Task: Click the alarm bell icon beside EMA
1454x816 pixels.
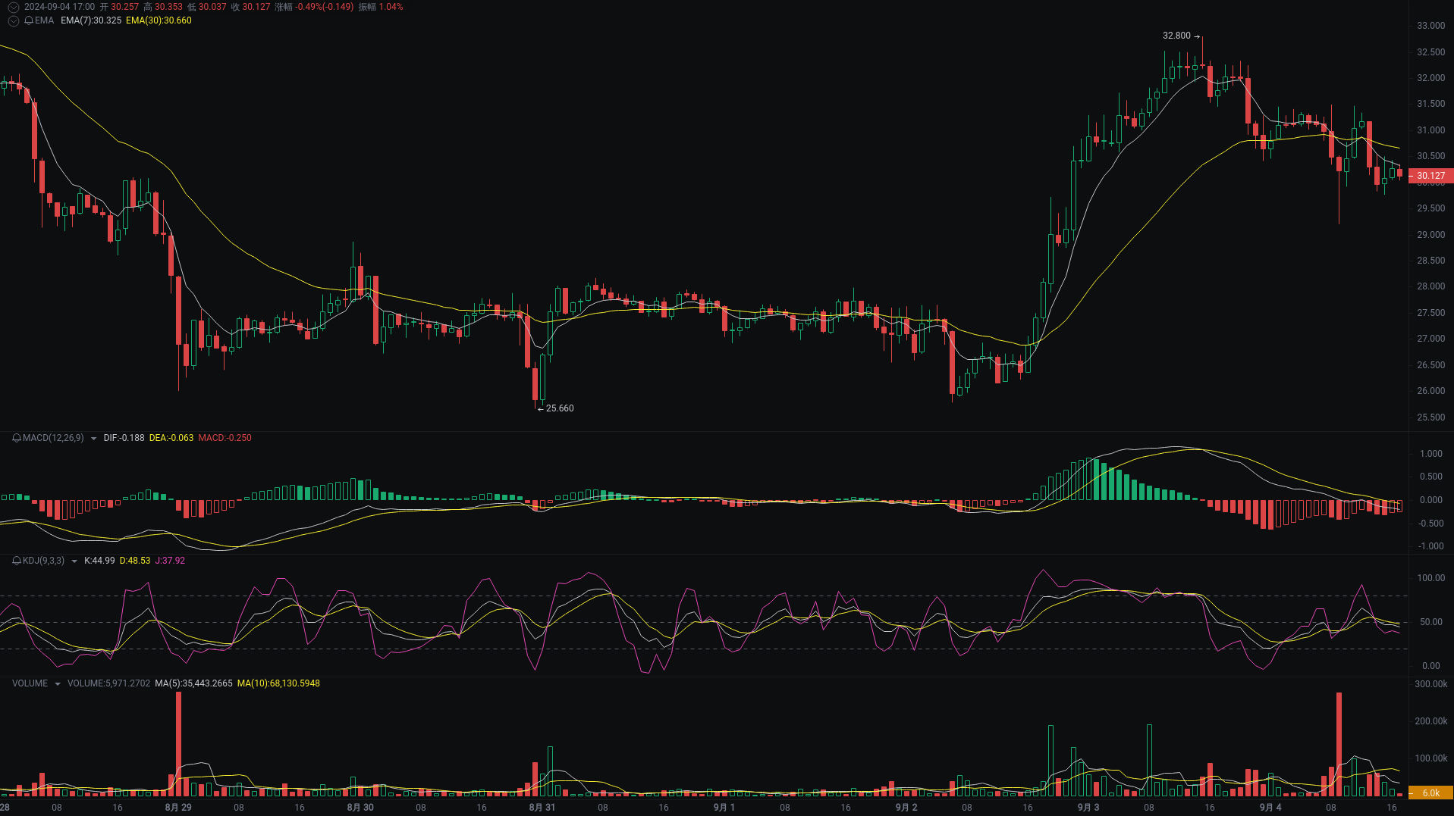Action: pyautogui.click(x=29, y=21)
